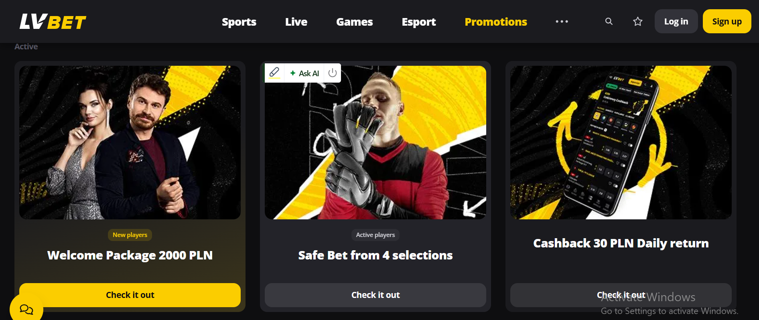
Task: Click the LVBET logo
Action: coord(53,22)
